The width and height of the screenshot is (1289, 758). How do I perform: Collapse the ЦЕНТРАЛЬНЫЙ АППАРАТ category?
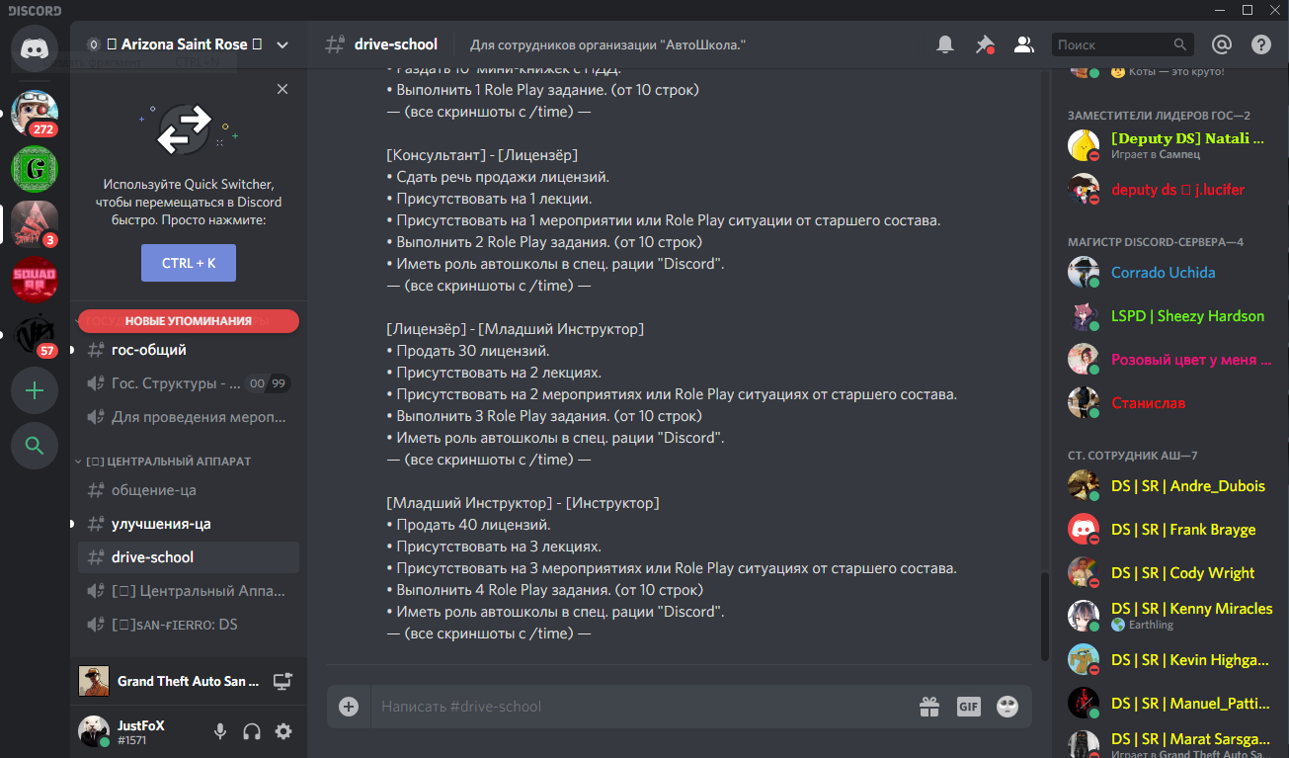163,462
